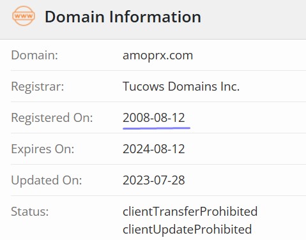Viewport: 306px width, 240px height.
Task: Click the underlined 2008-08-12 registration date
Action: click(x=154, y=117)
